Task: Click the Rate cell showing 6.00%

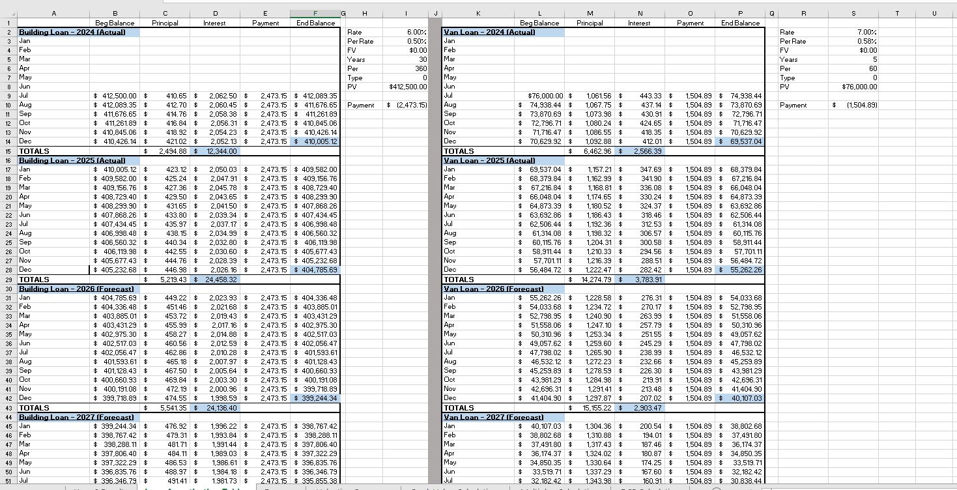Action: tap(406, 31)
